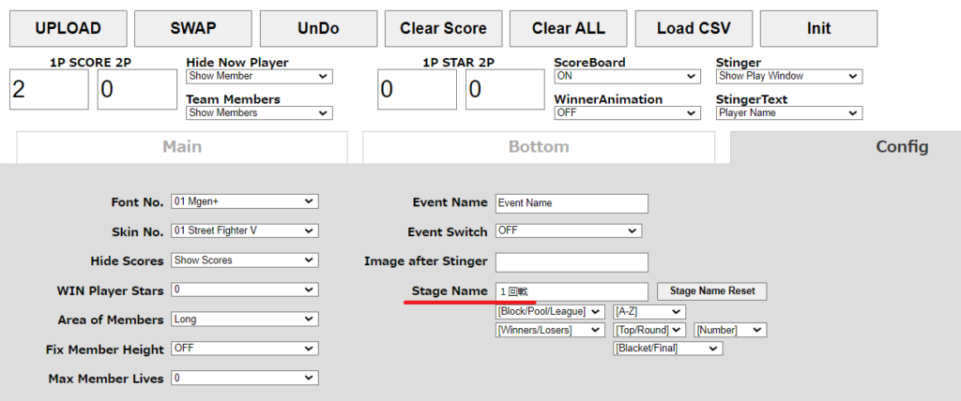
Task: Expand the Fix Member Height dropdown
Action: [x=245, y=348]
